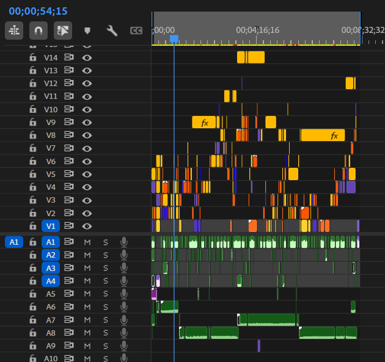Open Timeline Display Settings wrench

[x=112, y=31]
